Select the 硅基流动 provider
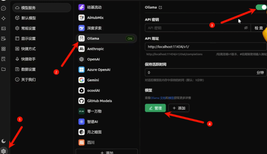This screenshot has width=267, height=154. click(x=106, y=7)
